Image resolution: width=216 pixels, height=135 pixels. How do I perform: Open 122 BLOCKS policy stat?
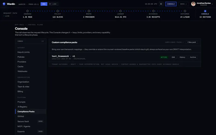58,17
